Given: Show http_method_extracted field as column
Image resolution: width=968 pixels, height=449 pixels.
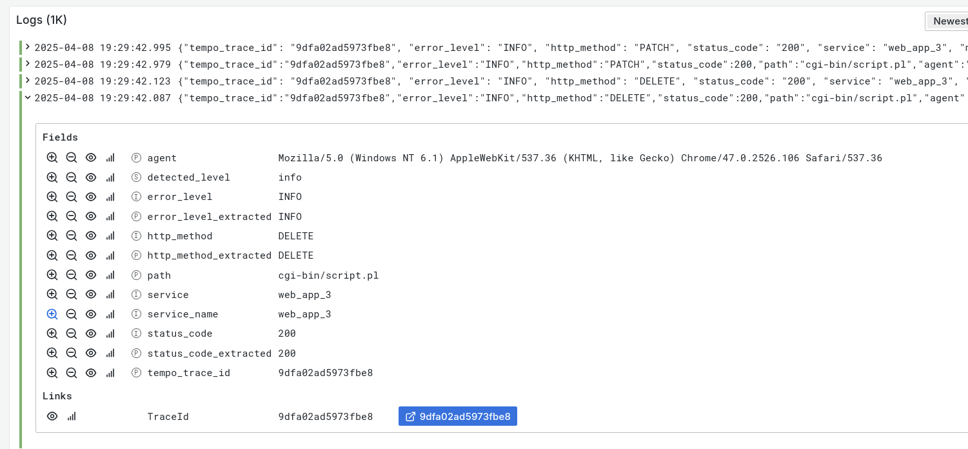Looking at the screenshot, I should point(91,255).
